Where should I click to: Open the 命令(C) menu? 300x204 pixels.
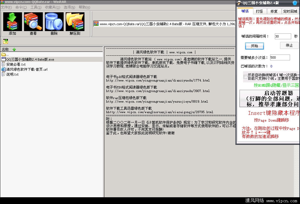(x=21, y=7)
